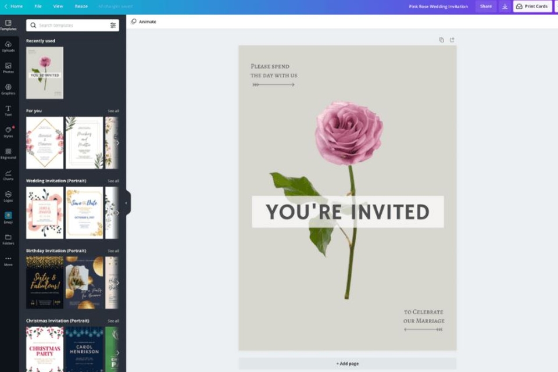Viewport: 558px width, 372px height.
Task: Click the Share button
Action: (x=485, y=6)
